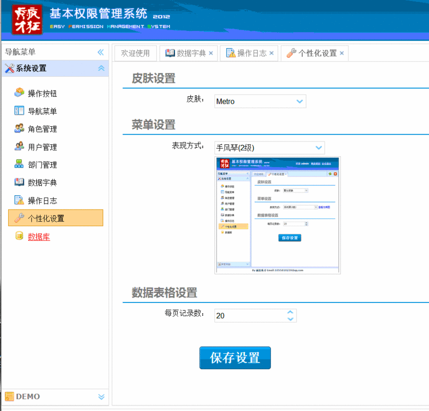Click the 操作日志 warning document icon in sidebar
The image size is (429, 411).
click(x=19, y=200)
